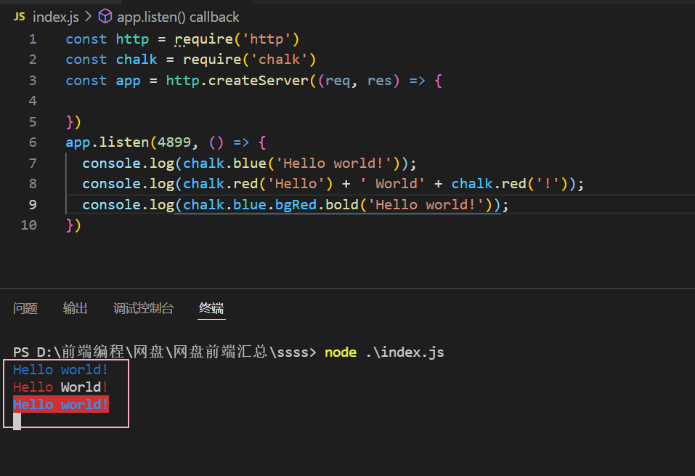Click chalk.blue.bgRed.bold call on line 9
The width and height of the screenshot is (695, 476).
[274, 204]
